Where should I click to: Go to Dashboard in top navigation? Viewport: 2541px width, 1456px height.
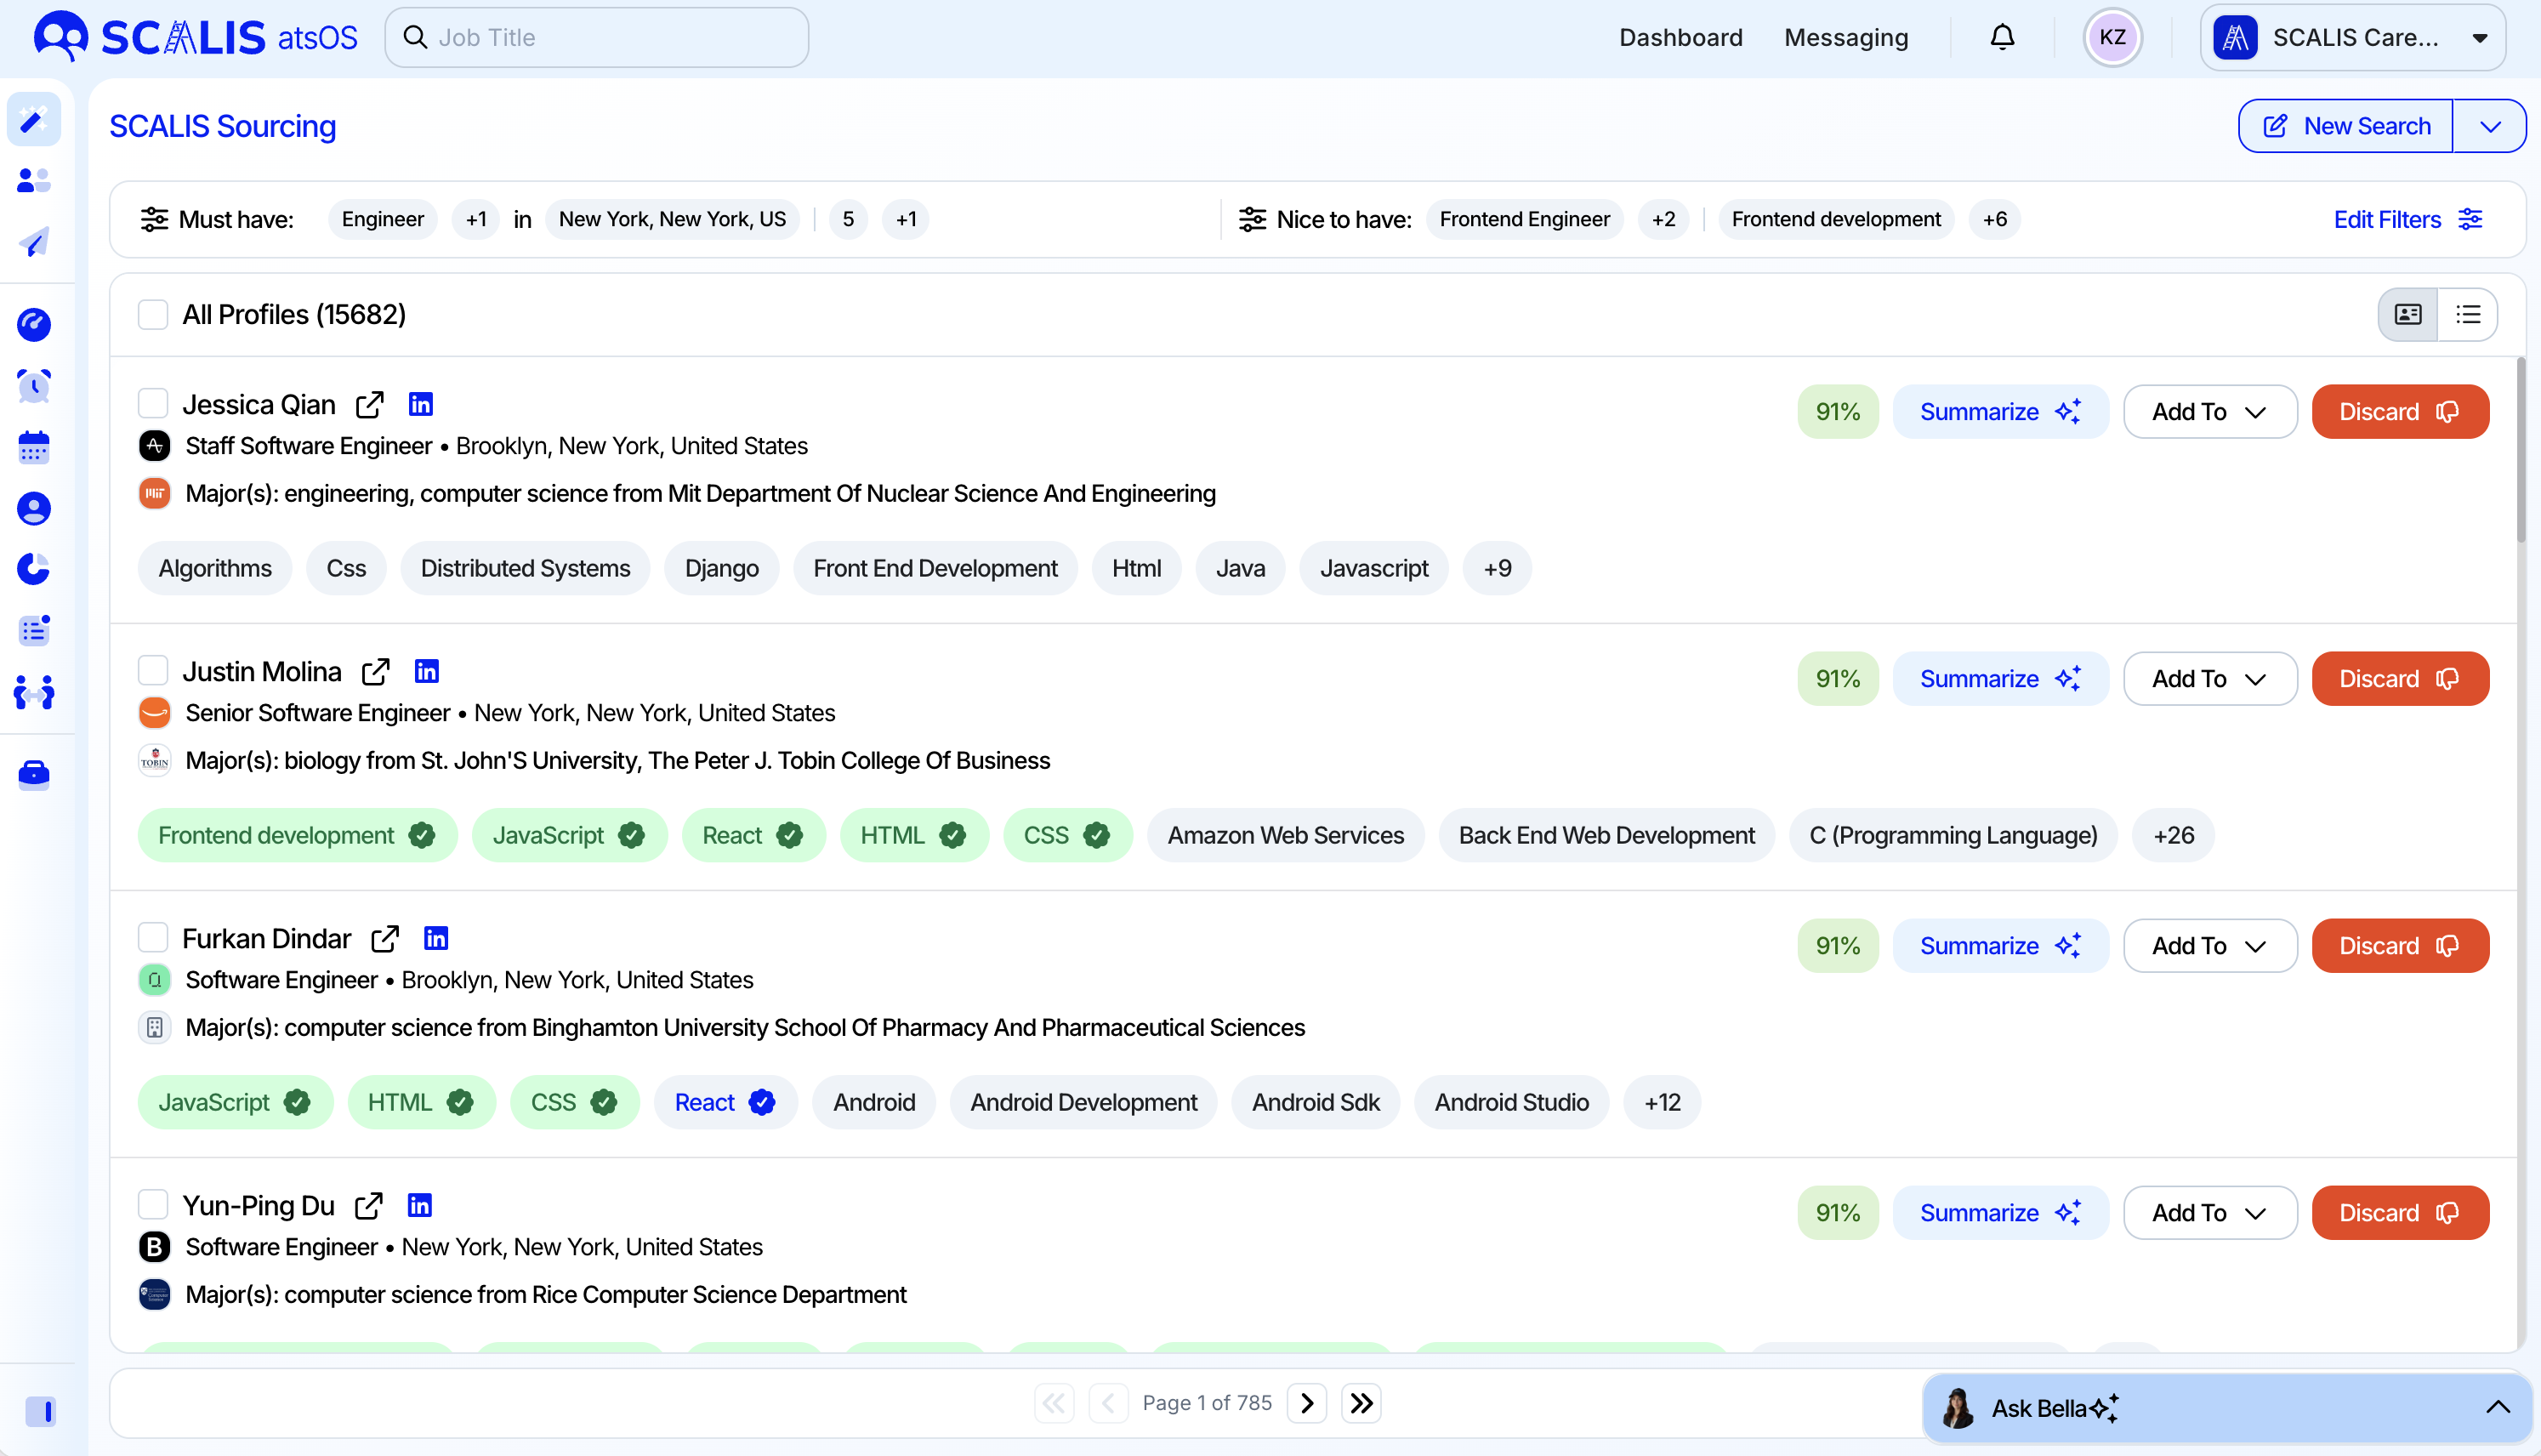pyautogui.click(x=1680, y=38)
